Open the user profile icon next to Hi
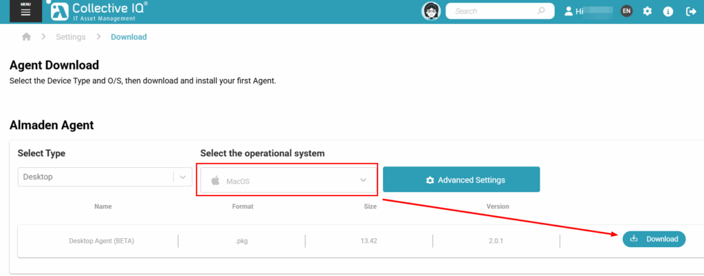This screenshot has height=276, width=704. (569, 11)
